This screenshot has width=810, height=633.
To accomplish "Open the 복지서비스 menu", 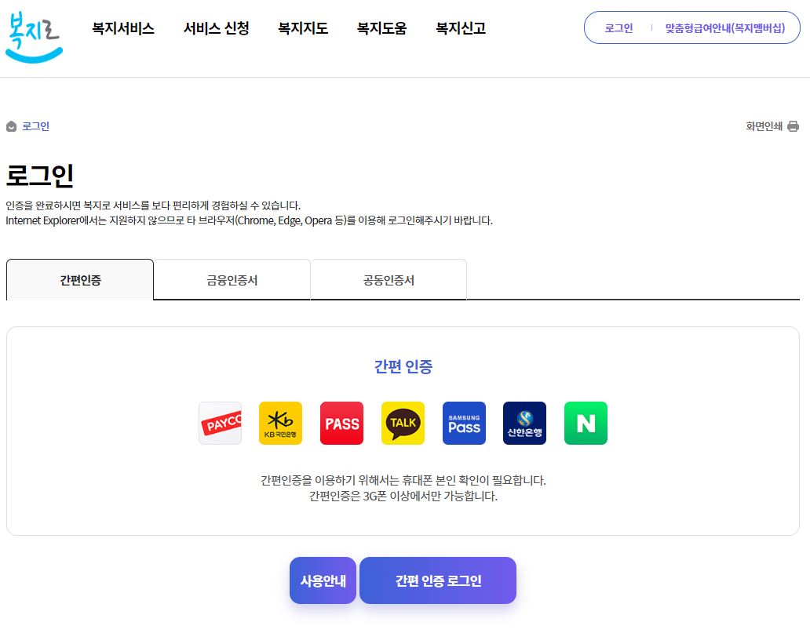I will [x=122, y=28].
